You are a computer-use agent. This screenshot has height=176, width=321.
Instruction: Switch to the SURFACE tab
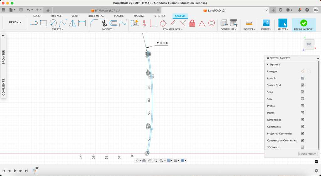56,16
